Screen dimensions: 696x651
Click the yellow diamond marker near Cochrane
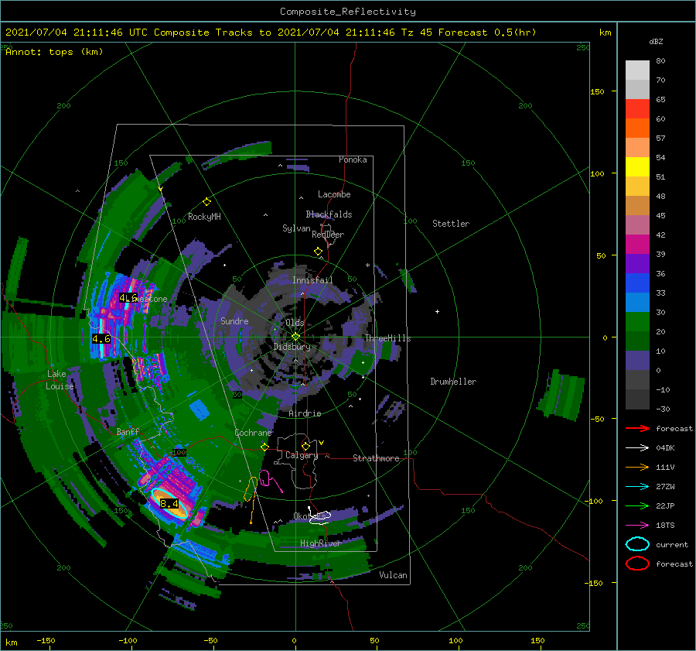pyautogui.click(x=264, y=447)
